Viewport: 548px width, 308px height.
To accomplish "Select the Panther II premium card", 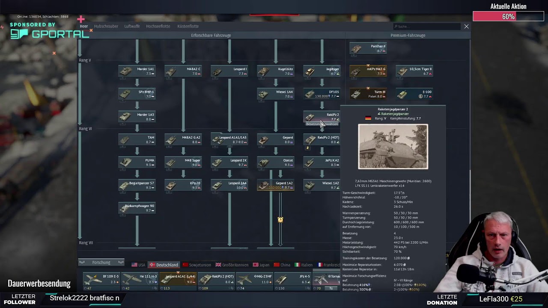I will coord(368,48).
